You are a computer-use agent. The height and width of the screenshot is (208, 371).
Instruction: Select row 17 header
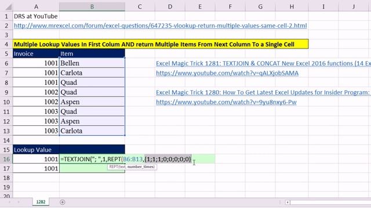click(6, 169)
